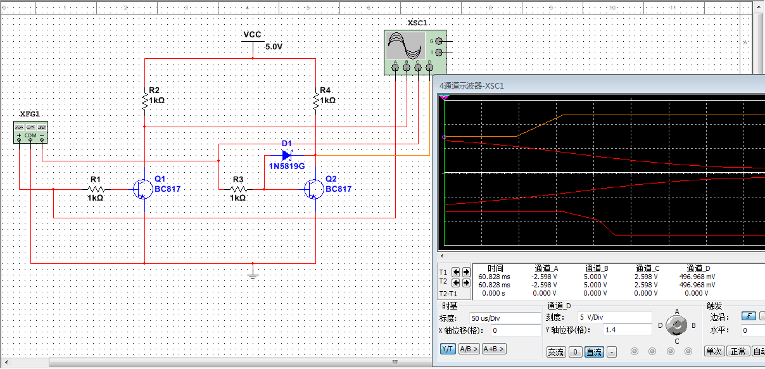Click T1 row time 60.828 ms
The height and width of the screenshot is (369, 765).
point(494,277)
